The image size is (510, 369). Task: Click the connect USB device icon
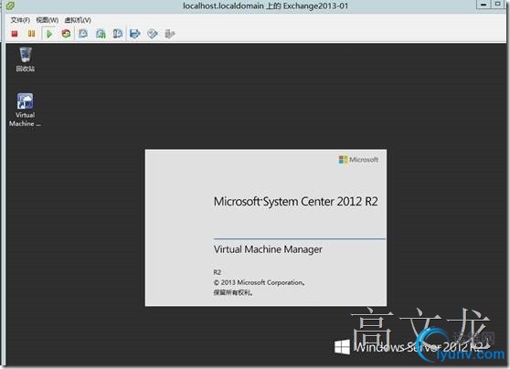tap(170, 34)
